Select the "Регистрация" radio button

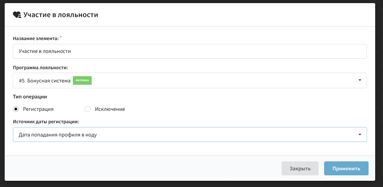click(x=16, y=109)
